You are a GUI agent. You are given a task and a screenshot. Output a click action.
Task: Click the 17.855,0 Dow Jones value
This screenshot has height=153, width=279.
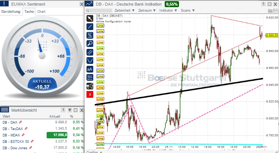pos(60,148)
